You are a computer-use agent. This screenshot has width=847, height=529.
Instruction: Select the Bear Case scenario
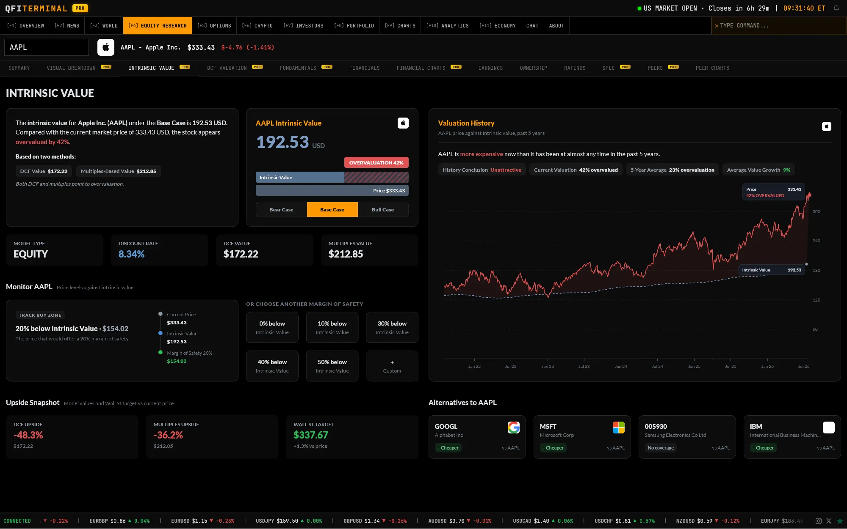click(281, 210)
